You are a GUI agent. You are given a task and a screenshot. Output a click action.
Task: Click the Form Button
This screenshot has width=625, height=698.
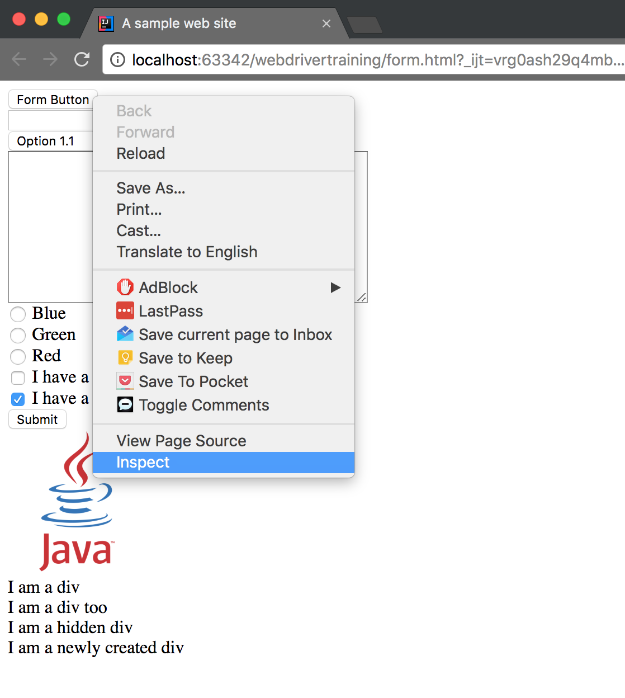53,100
